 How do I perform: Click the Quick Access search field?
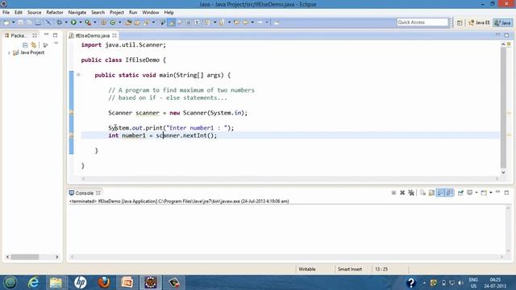click(422, 22)
